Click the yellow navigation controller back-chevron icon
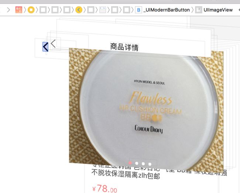Screen dimensions: 240x193 pyautogui.click(x=79, y=10)
